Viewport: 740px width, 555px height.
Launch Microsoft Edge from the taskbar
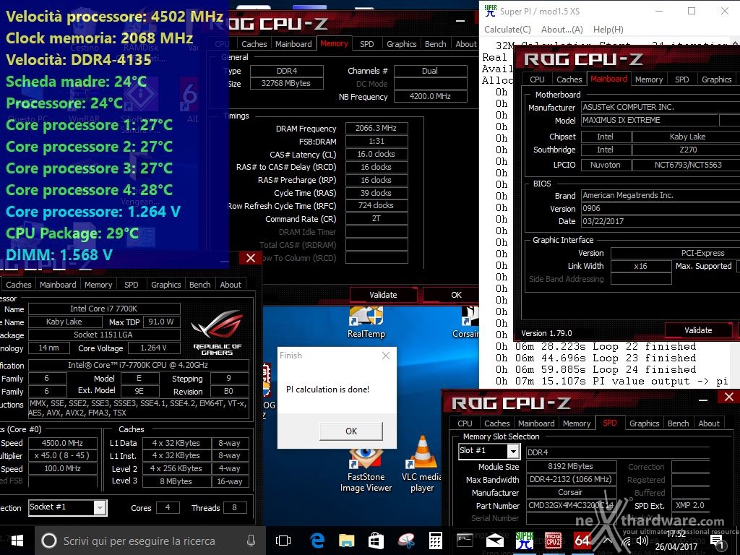(317, 541)
